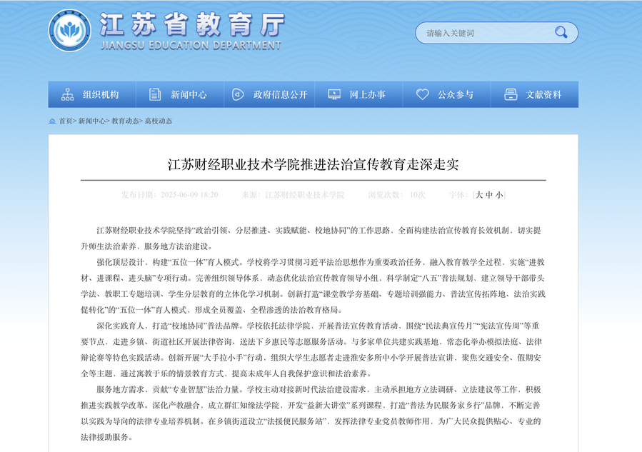Click the view count 浏览次数：10次
The width and height of the screenshot is (642, 452).
pos(396,195)
